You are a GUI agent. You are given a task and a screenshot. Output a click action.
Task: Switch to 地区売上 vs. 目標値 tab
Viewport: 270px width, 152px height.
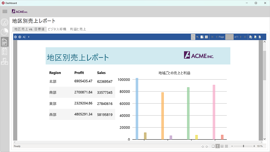(x=29, y=29)
